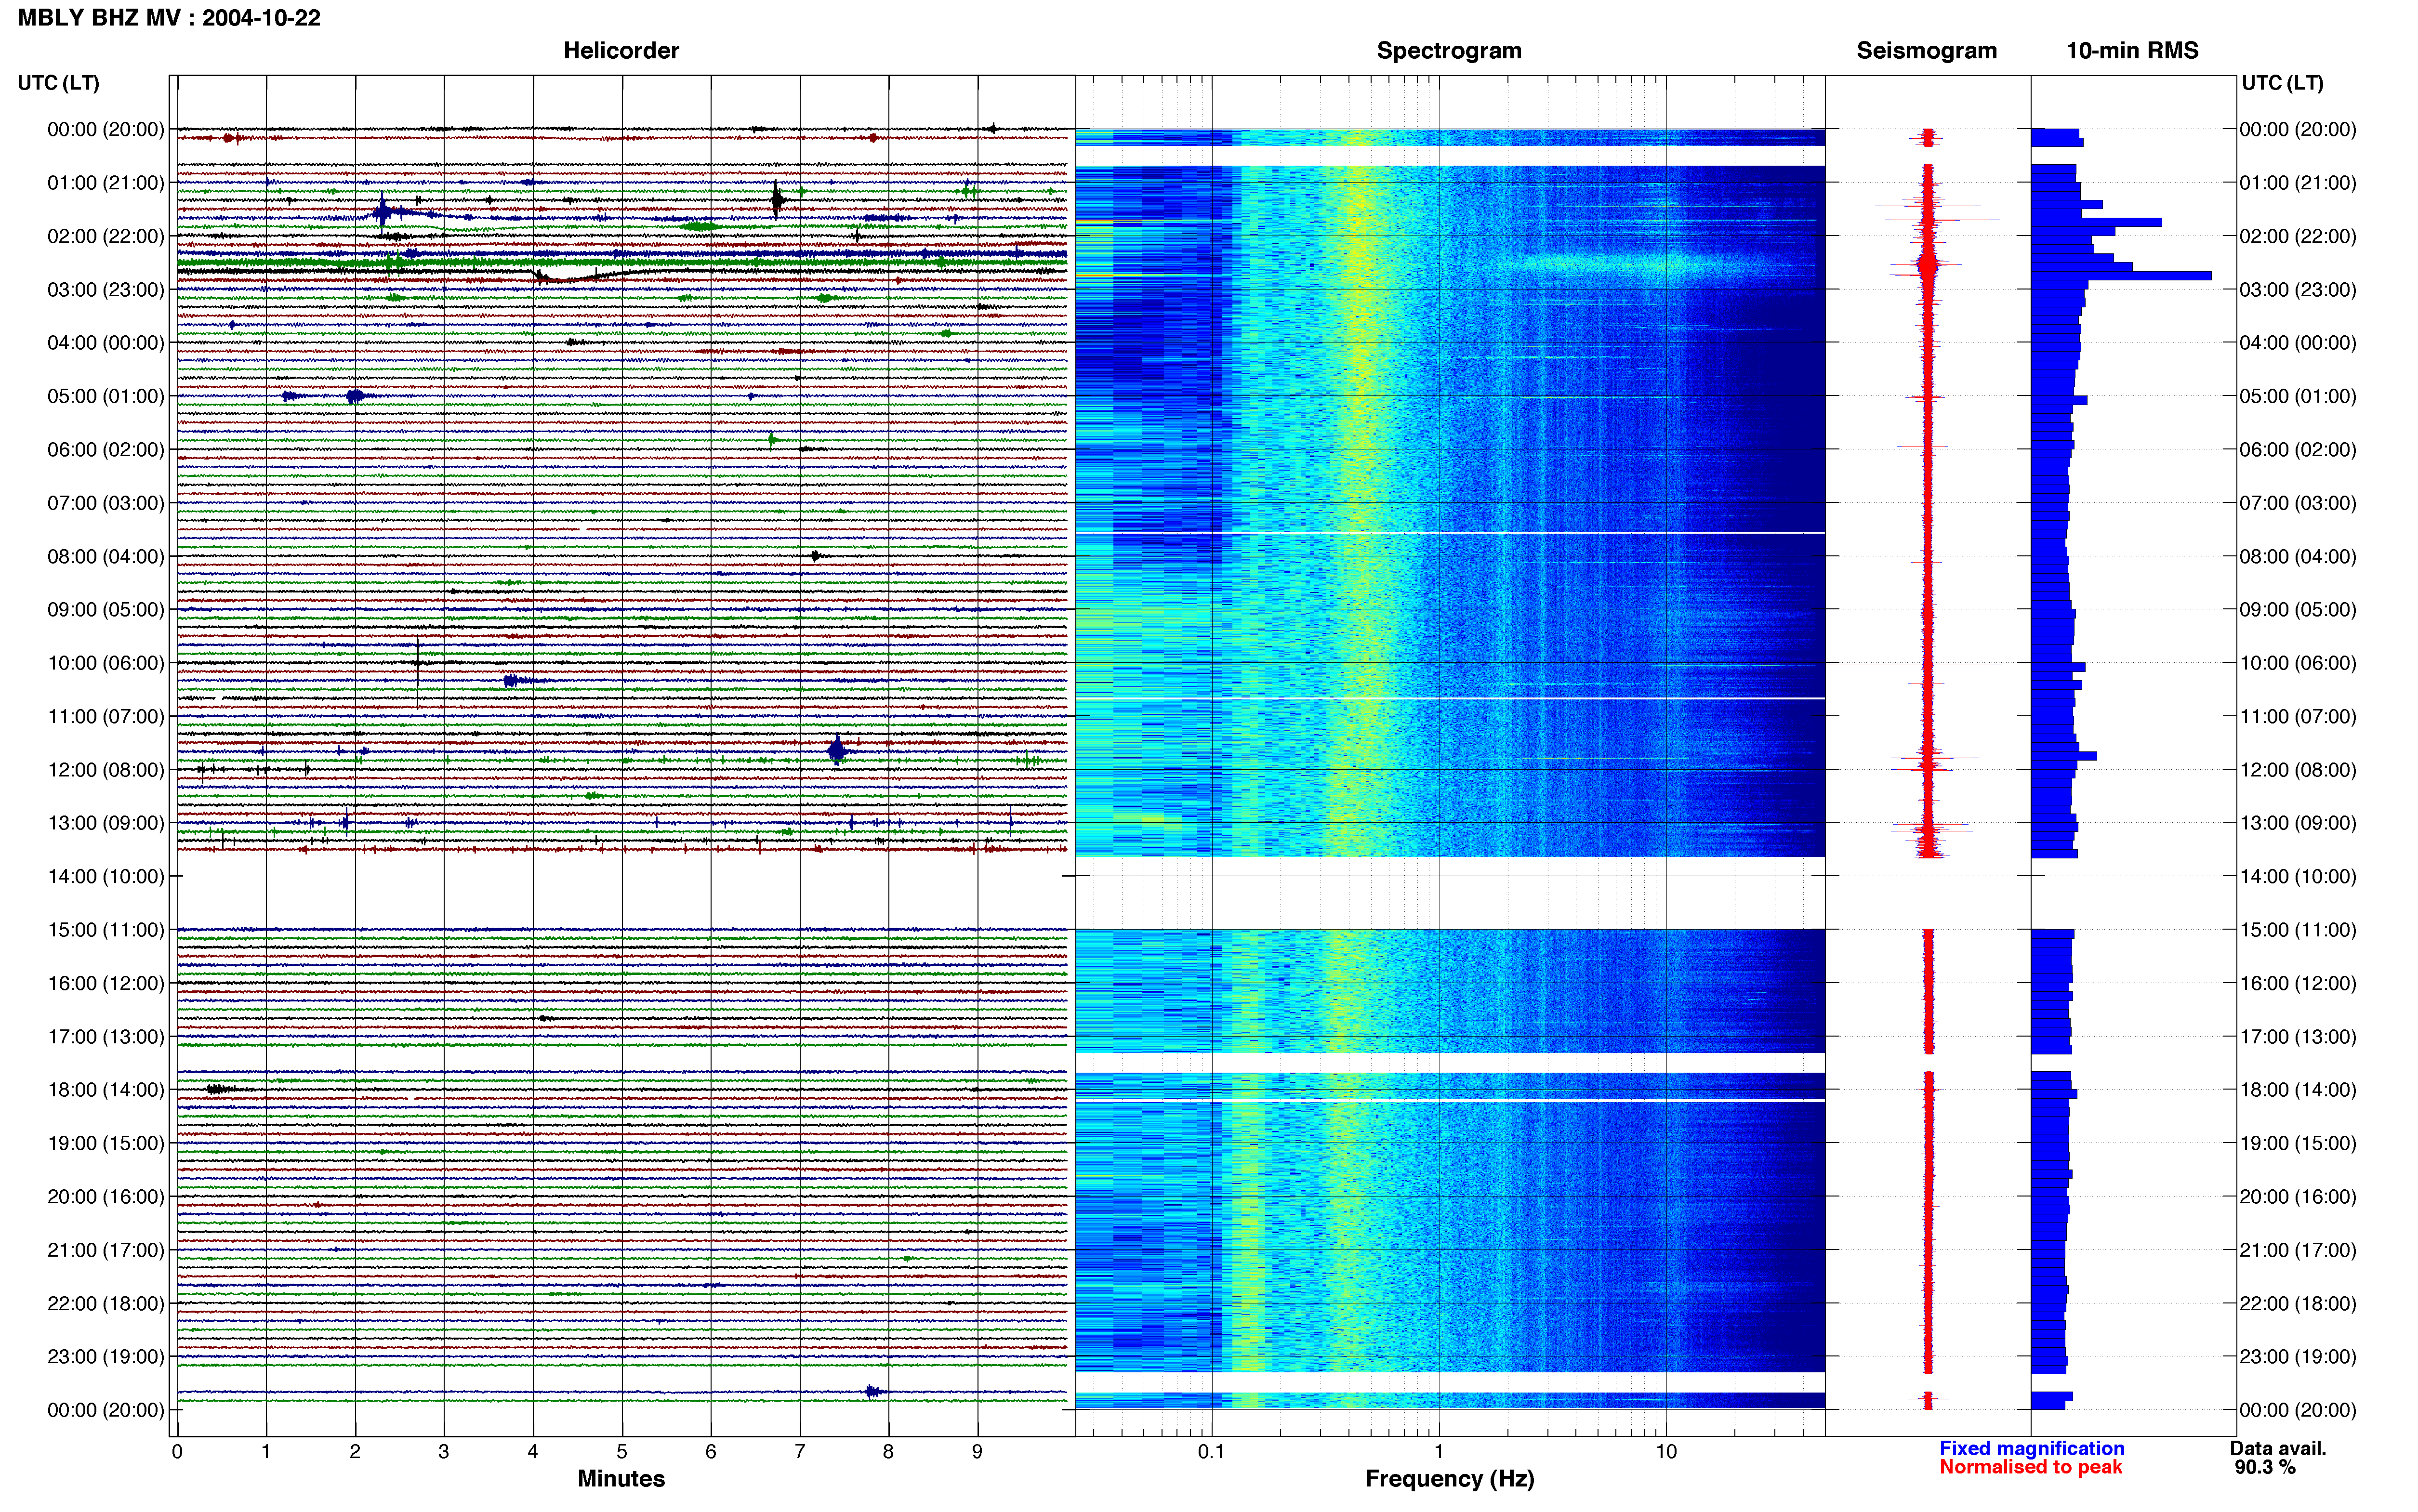The width and height of the screenshot is (2418, 1512).
Task: Click the 'Frequency (Hz)' x-axis label
Action: click(x=1449, y=1479)
